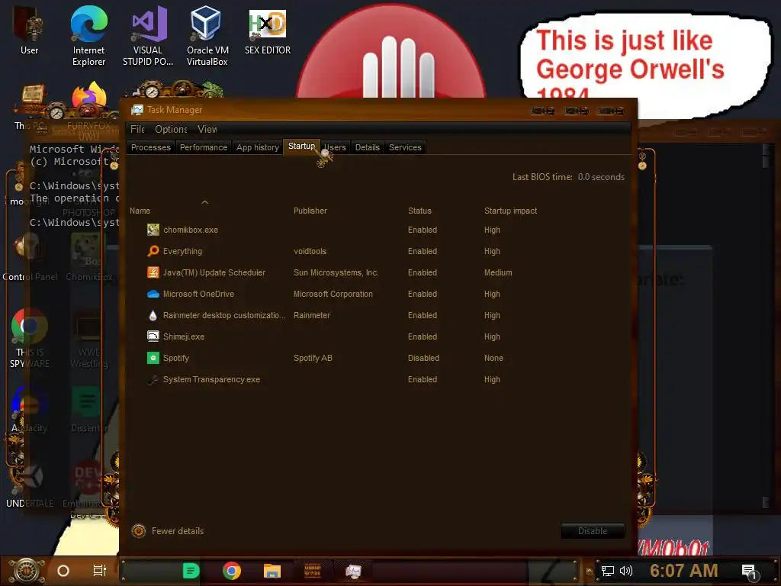Screen dimensions: 781x586
Task: Select Spotify Disabled status cell
Action: pyautogui.click(x=423, y=358)
